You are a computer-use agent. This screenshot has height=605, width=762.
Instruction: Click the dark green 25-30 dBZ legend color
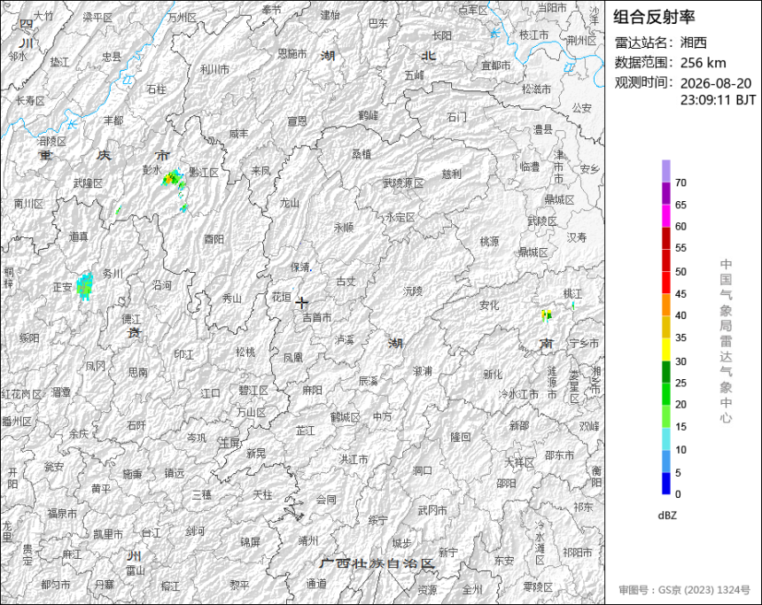(665, 372)
